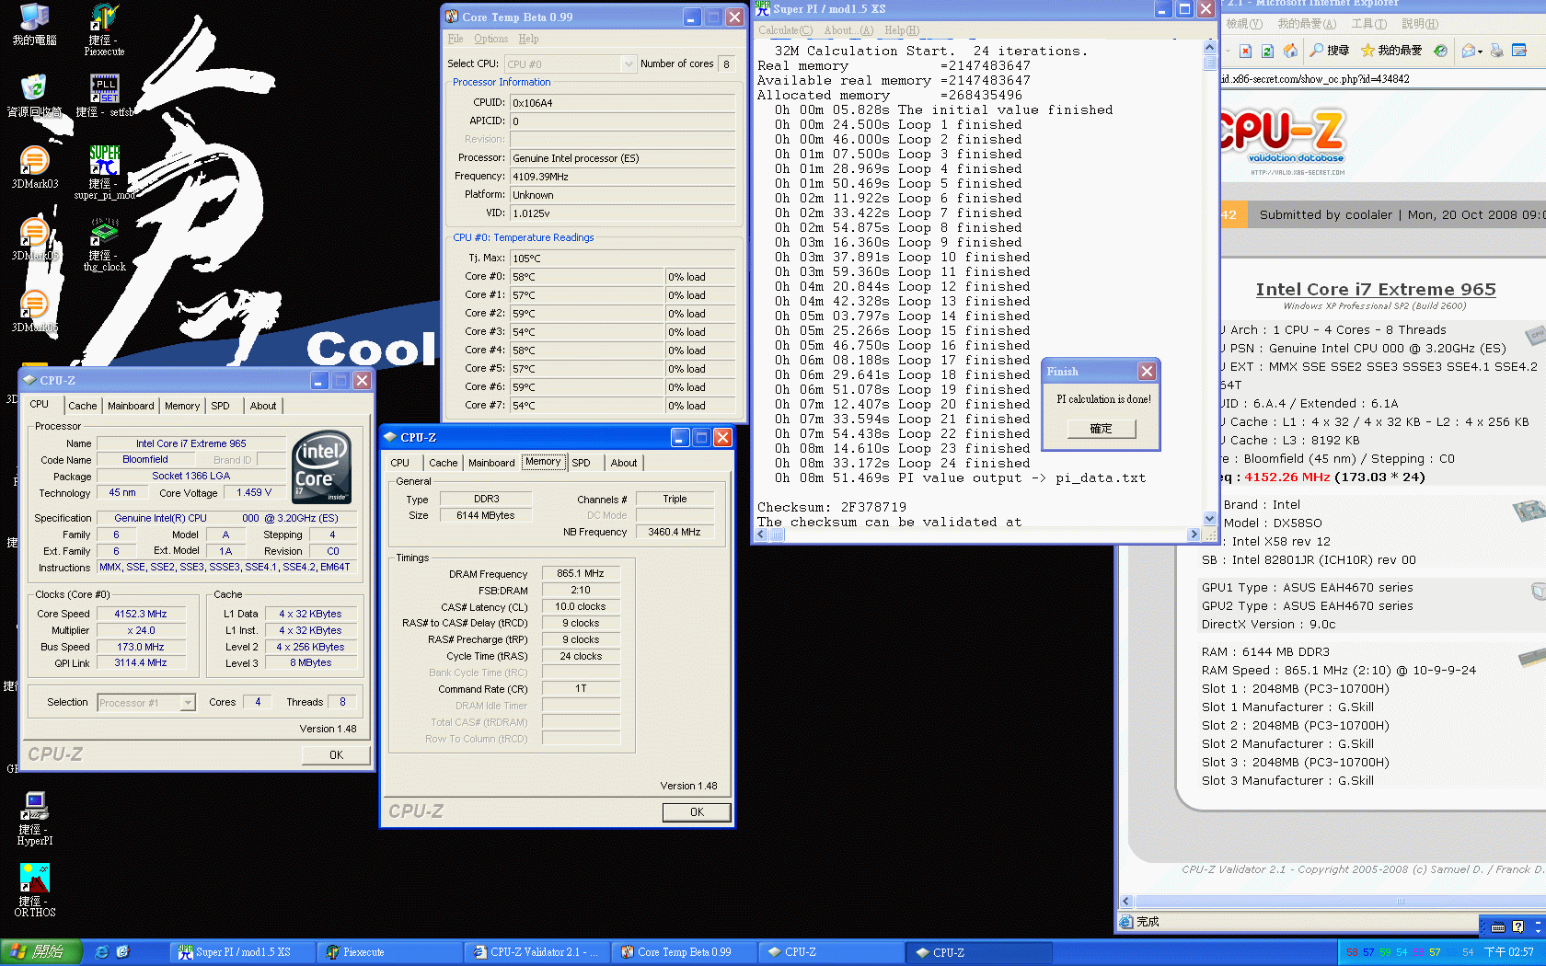This screenshot has height=966, width=1546.
Task: Open Options menu in Core Temp
Action: (490, 39)
